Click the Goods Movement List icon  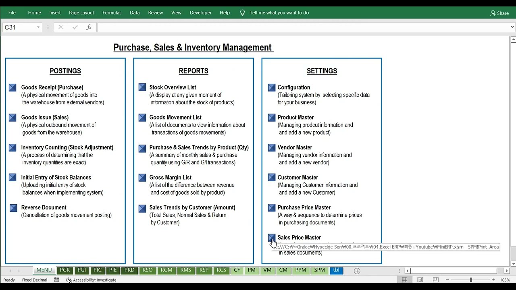tap(142, 118)
